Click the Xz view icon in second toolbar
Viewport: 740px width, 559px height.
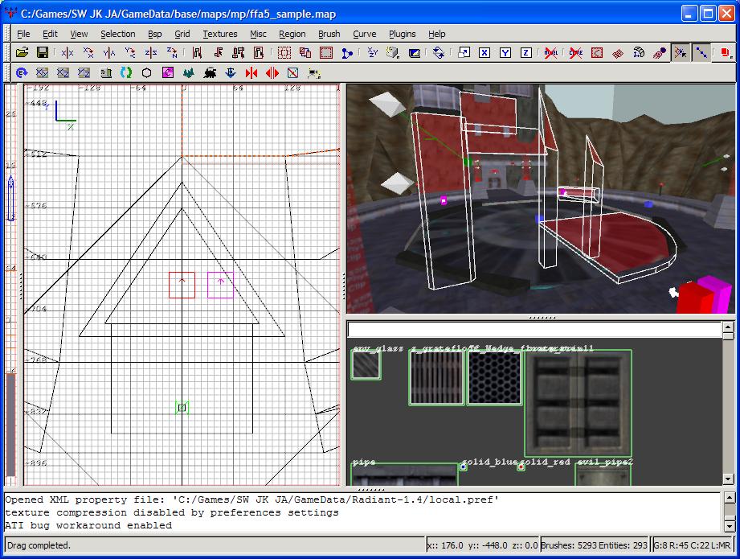[63, 72]
